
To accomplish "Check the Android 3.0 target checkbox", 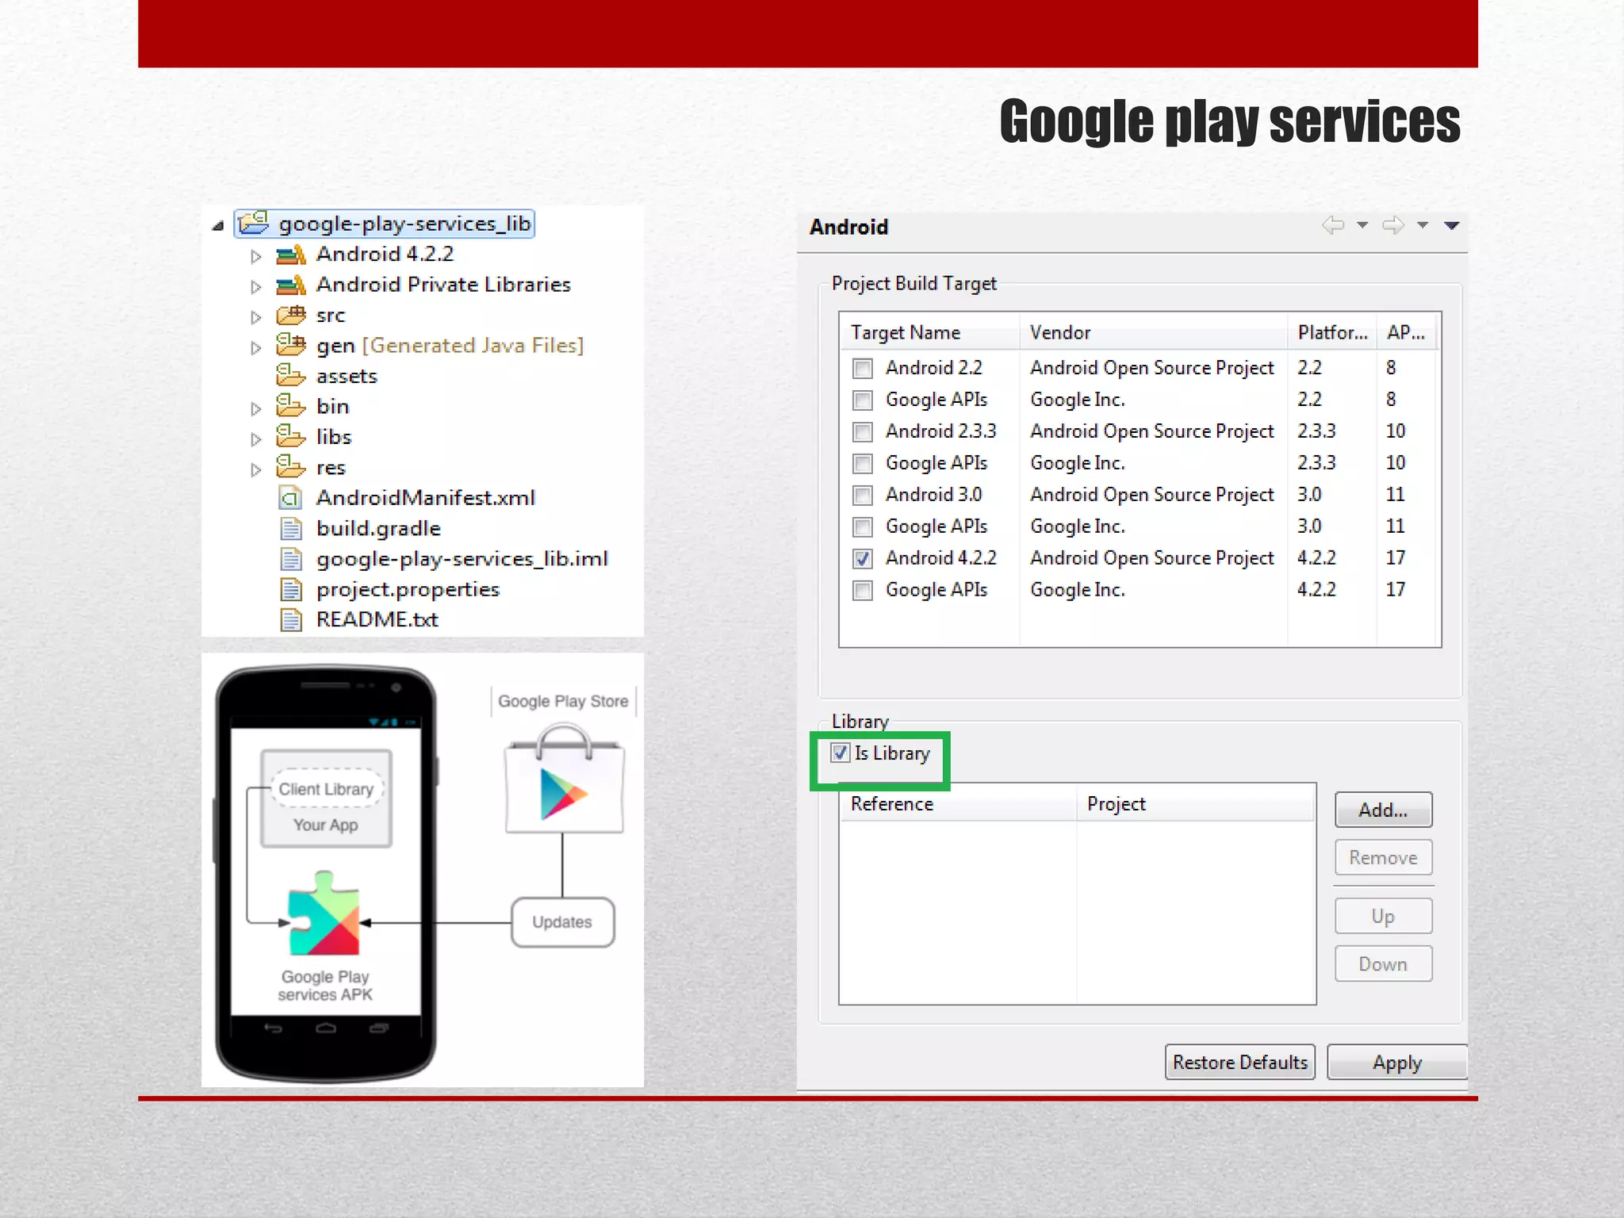I will pyautogui.click(x=863, y=496).
